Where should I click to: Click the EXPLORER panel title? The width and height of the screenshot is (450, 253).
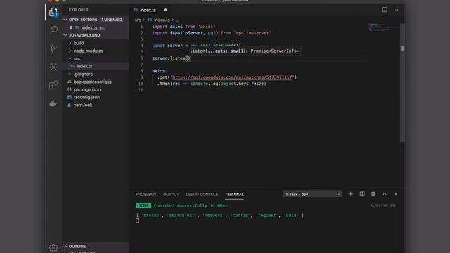tap(78, 10)
